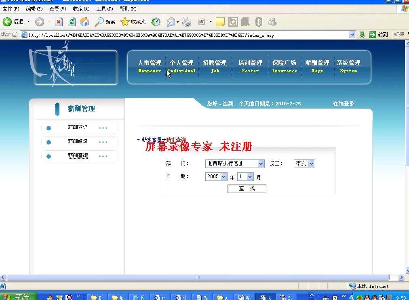
Task: Click the 薪酬登记 blue bullet icon
Action: pyautogui.click(x=48, y=128)
